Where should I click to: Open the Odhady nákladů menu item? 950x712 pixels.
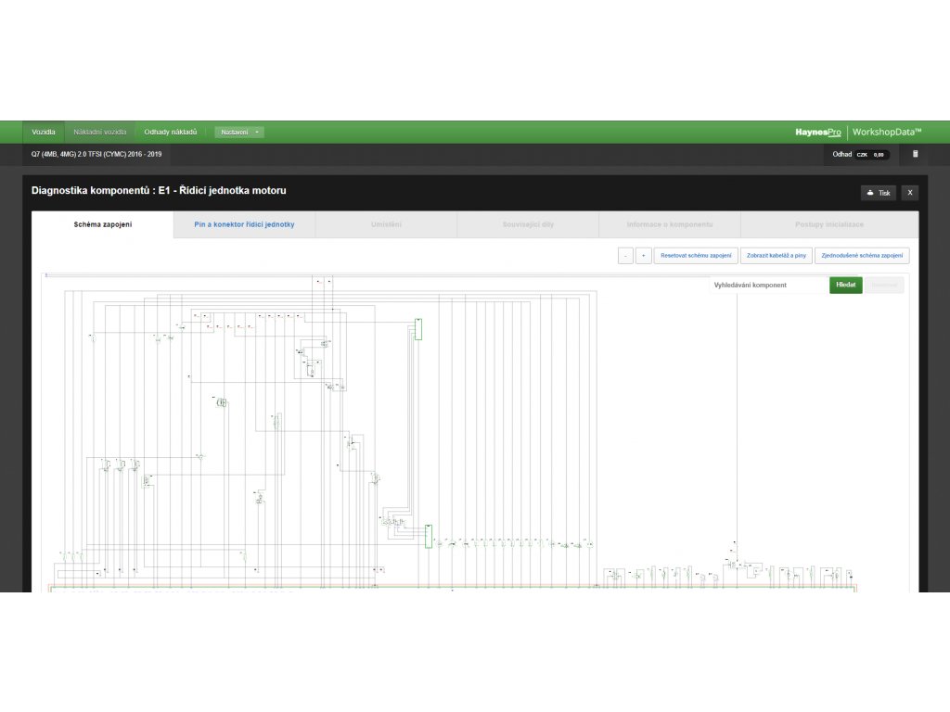coord(171,132)
